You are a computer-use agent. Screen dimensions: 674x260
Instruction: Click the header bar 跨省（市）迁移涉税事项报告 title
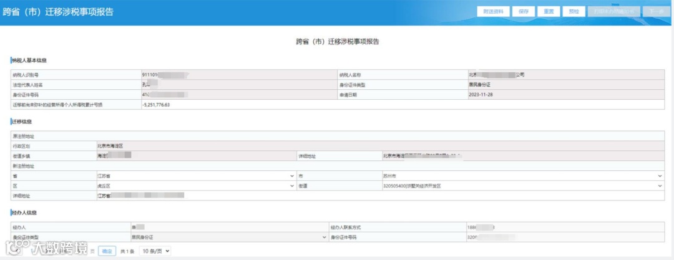tap(58, 12)
